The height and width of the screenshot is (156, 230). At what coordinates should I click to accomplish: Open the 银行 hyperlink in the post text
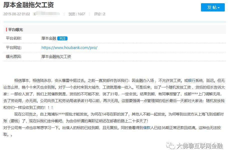pos(191,81)
